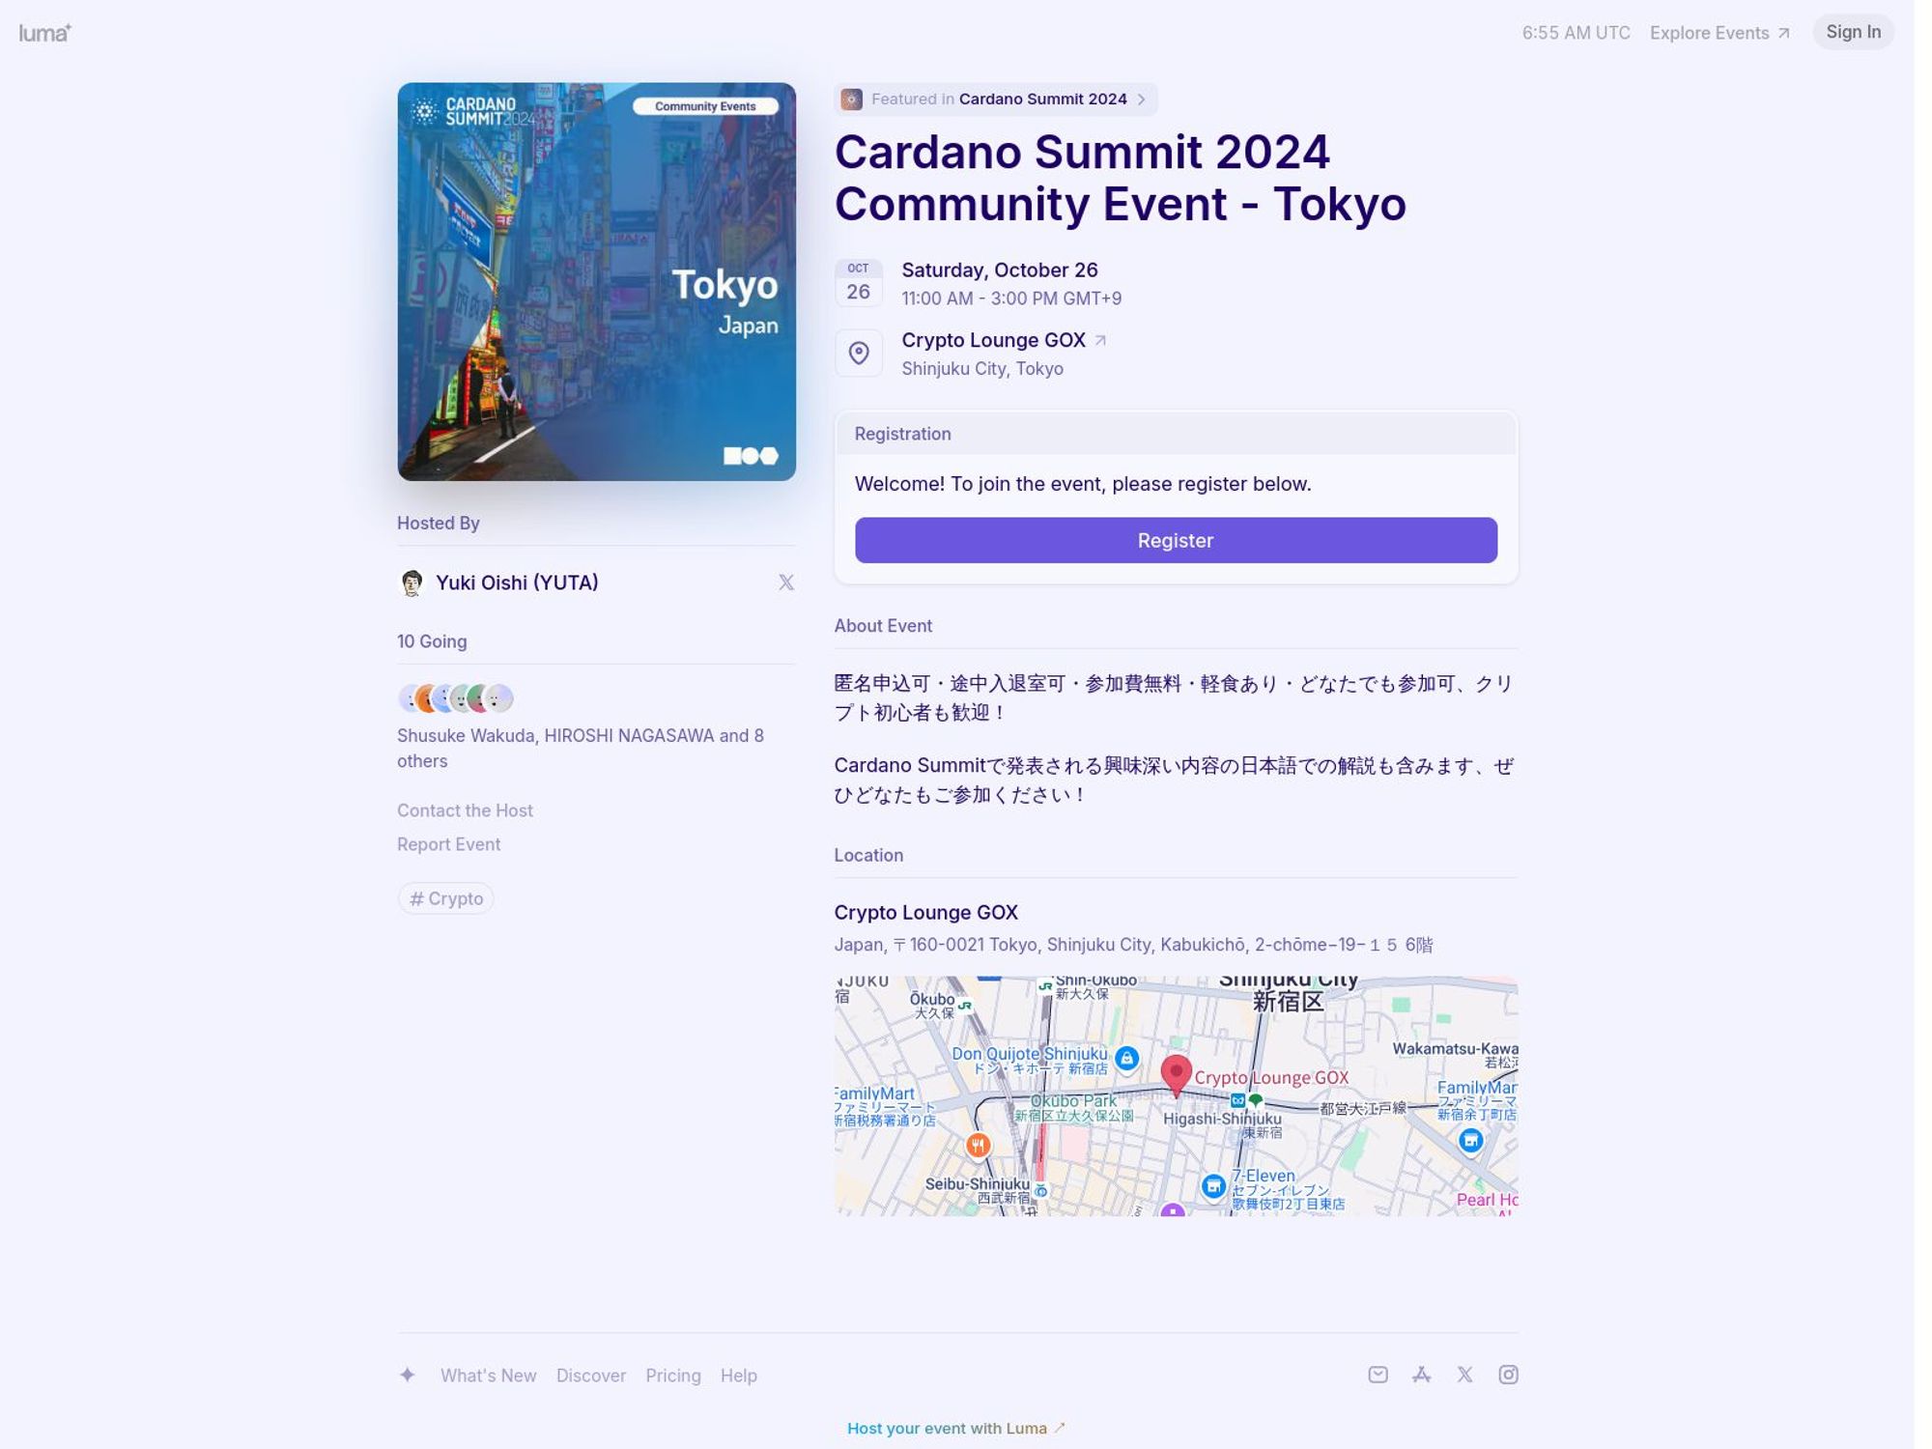Image resolution: width=1932 pixels, height=1449 pixels.
Task: Click the X (Twitter) icon in footer
Action: click(1465, 1375)
